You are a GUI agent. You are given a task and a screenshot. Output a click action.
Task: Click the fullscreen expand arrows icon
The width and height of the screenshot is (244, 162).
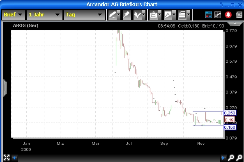click(x=7, y=157)
